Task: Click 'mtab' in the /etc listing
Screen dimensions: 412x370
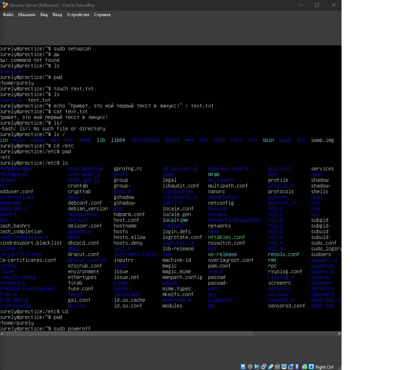Action: [214, 174]
